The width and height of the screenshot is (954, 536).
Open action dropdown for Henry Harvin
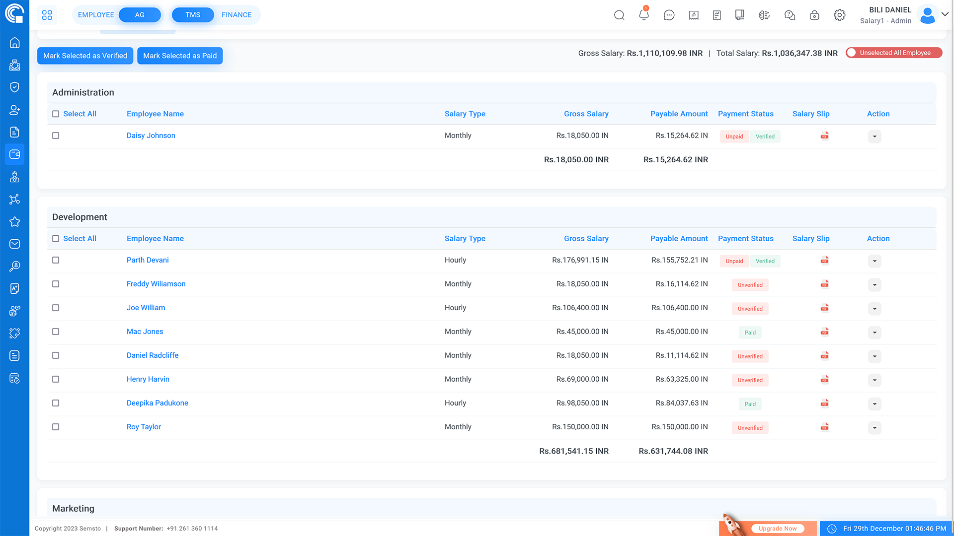(x=874, y=380)
